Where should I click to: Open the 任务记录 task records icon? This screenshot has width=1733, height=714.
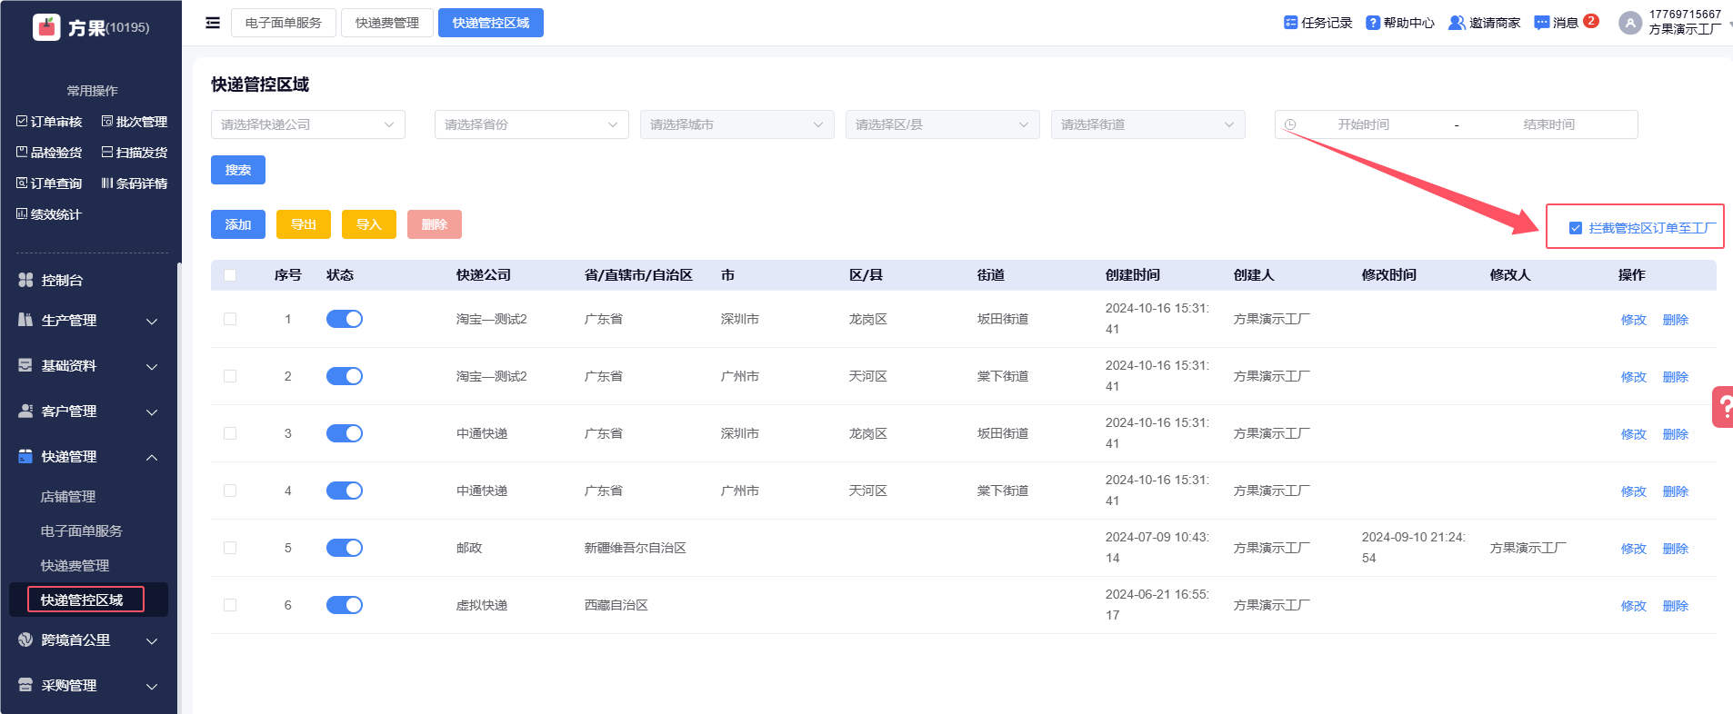[x=1290, y=23]
